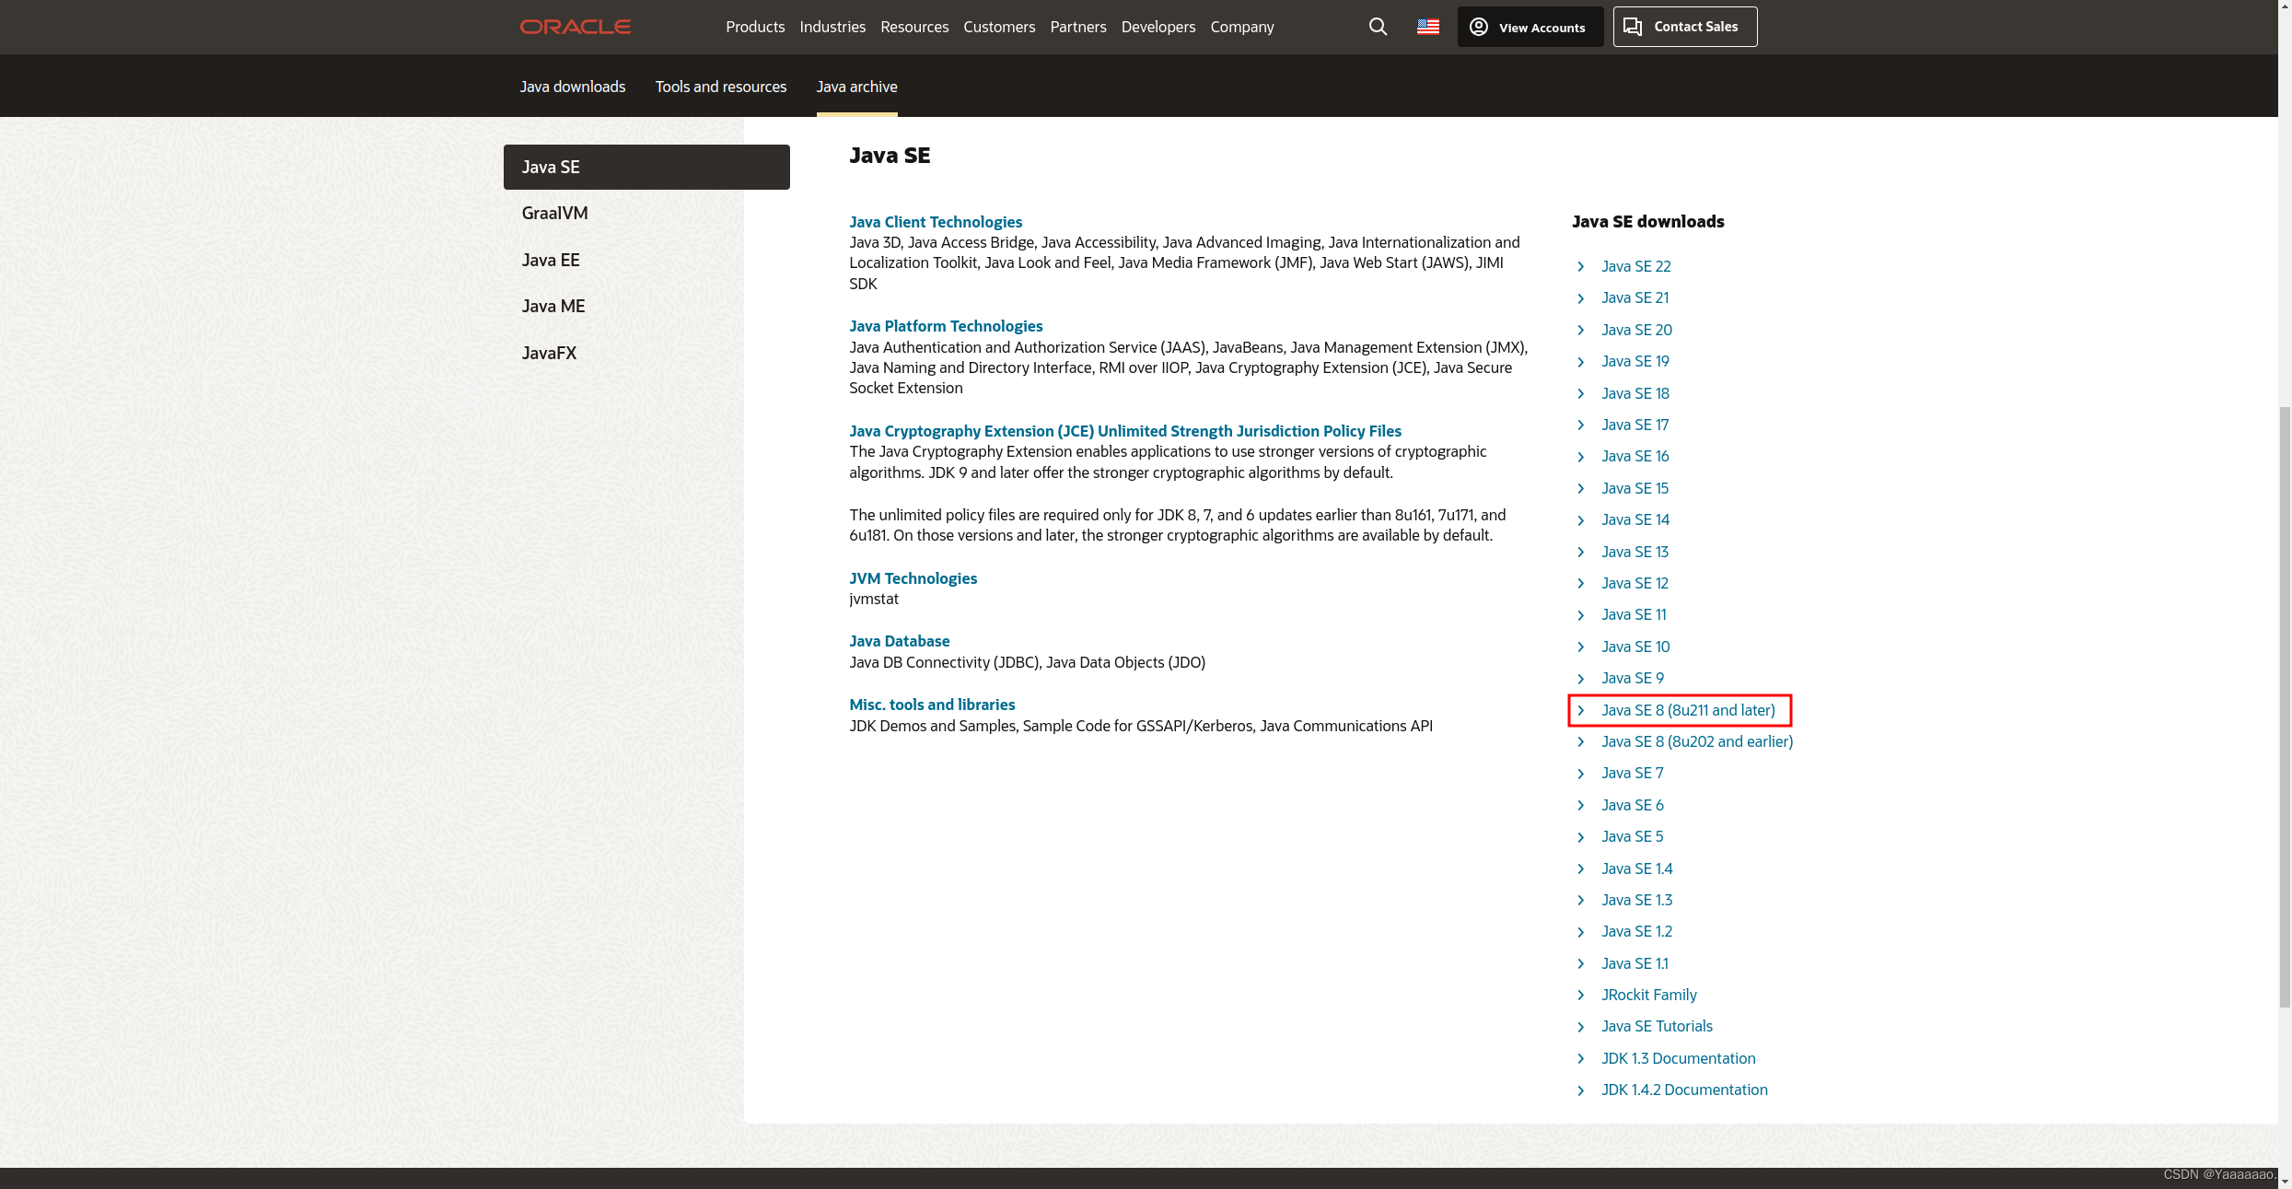Click chevron arrow beside JRockit Family
The width and height of the screenshot is (2292, 1189).
pos(1581,995)
